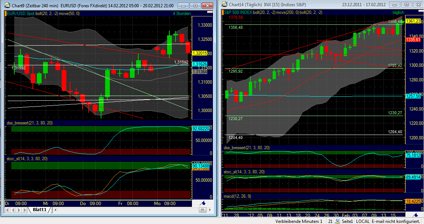The image size is (424, 224).
Task: Open the dss_bressert indicator label
Action: [x=29, y=123]
